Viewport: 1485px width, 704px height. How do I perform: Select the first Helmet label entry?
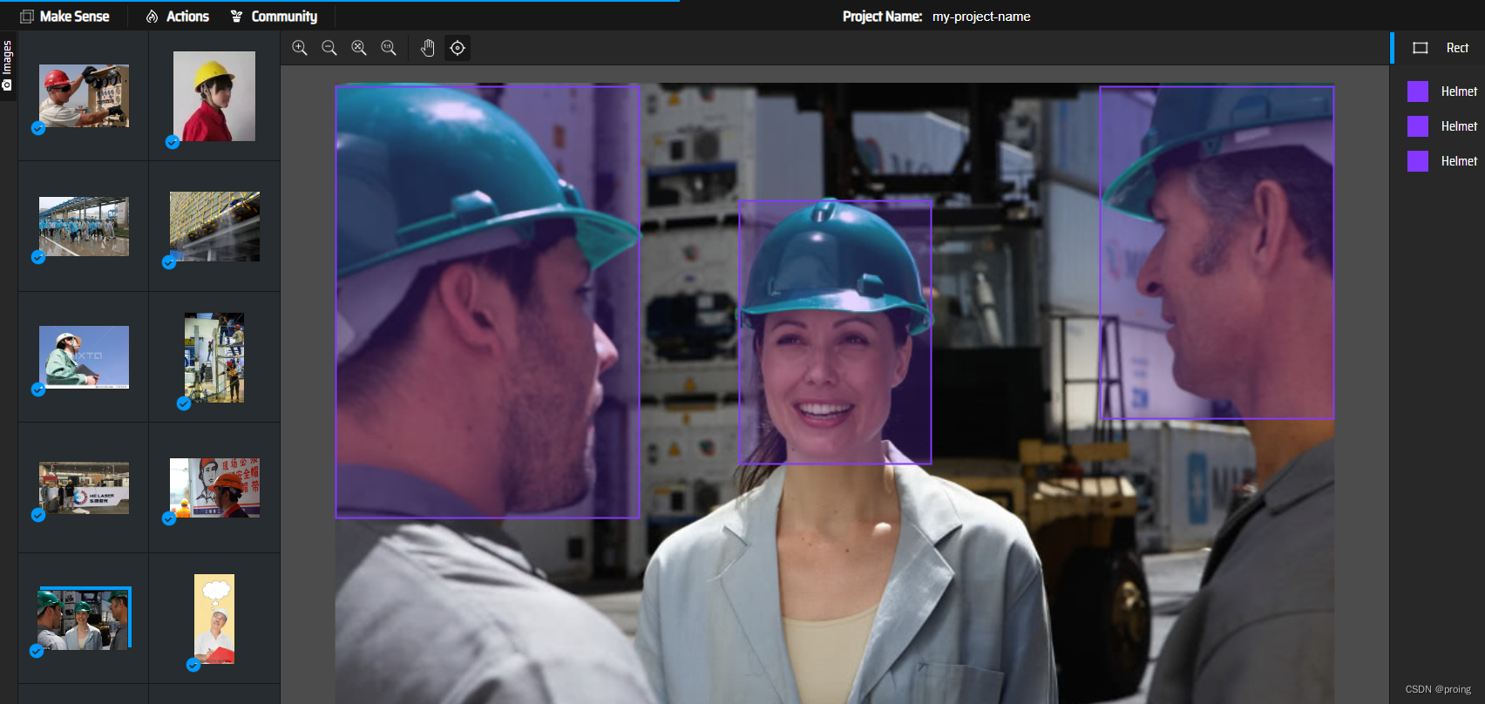(x=1458, y=91)
